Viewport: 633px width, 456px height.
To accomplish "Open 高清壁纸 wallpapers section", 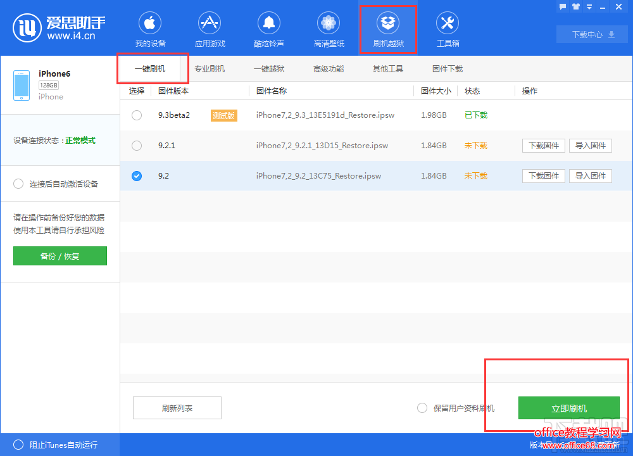I will [329, 30].
